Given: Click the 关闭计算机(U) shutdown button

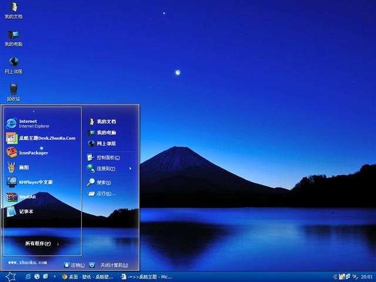Looking at the screenshot, I should point(109,265).
